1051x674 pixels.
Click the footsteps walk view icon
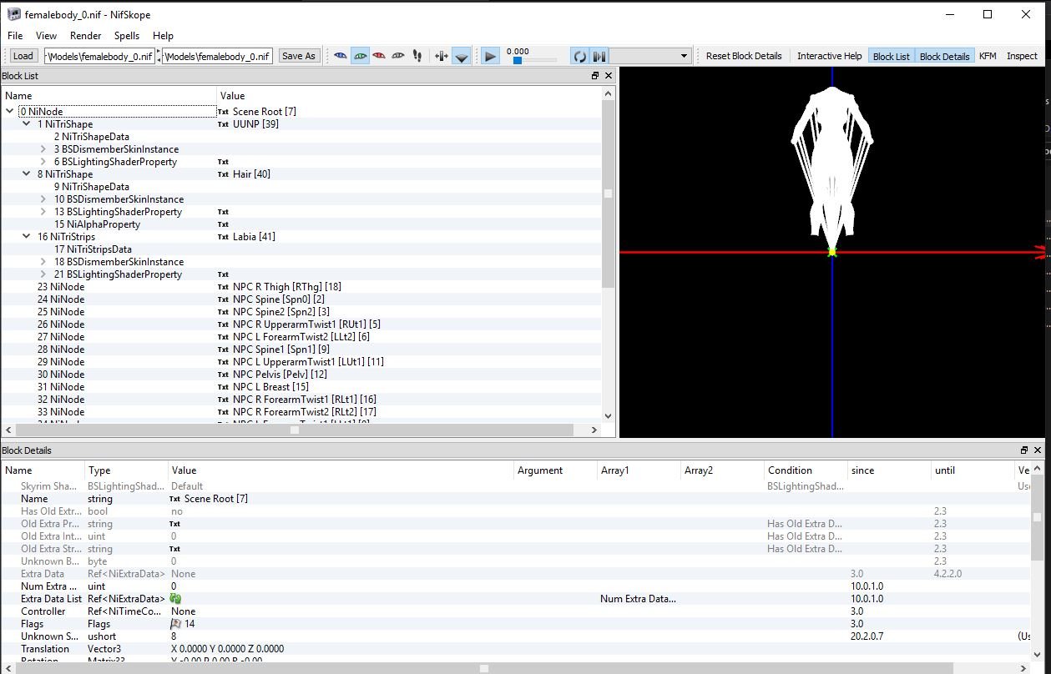(399, 56)
